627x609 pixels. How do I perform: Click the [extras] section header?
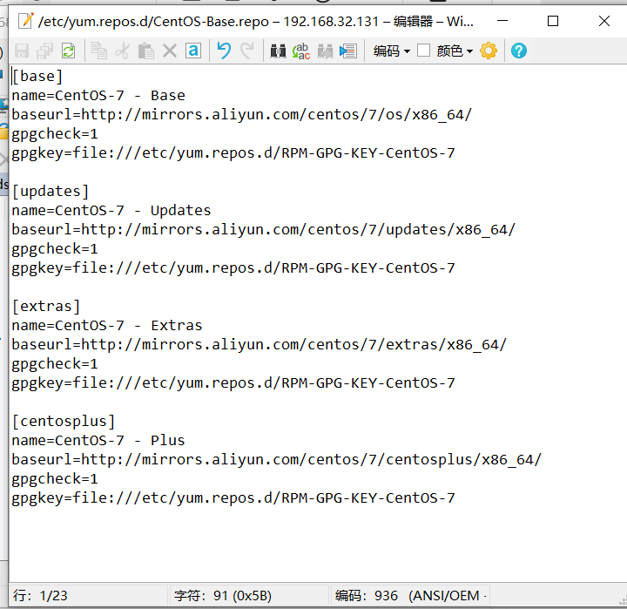[46, 306]
